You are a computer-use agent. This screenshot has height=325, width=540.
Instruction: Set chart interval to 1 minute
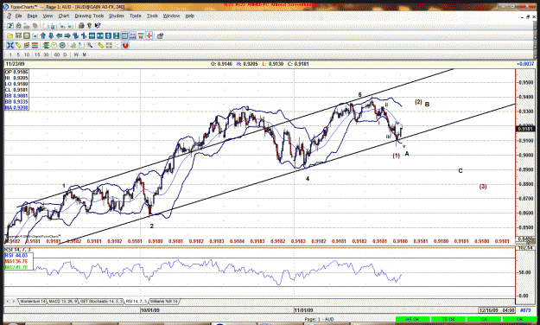coord(10,54)
